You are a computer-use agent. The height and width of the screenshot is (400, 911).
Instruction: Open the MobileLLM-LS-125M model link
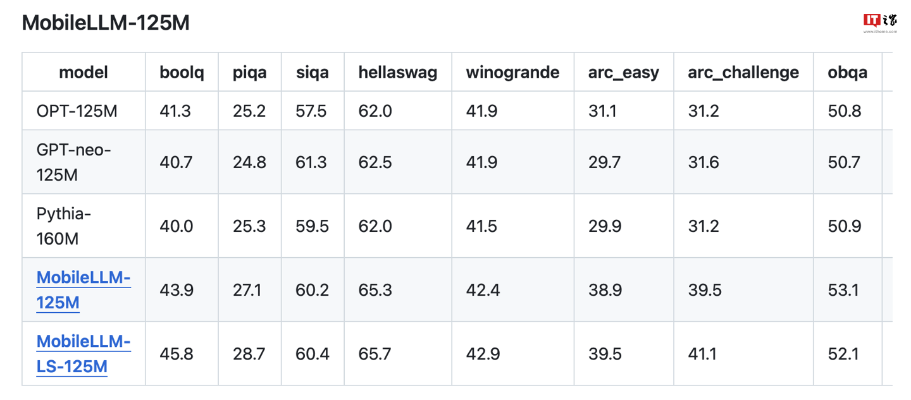point(83,354)
